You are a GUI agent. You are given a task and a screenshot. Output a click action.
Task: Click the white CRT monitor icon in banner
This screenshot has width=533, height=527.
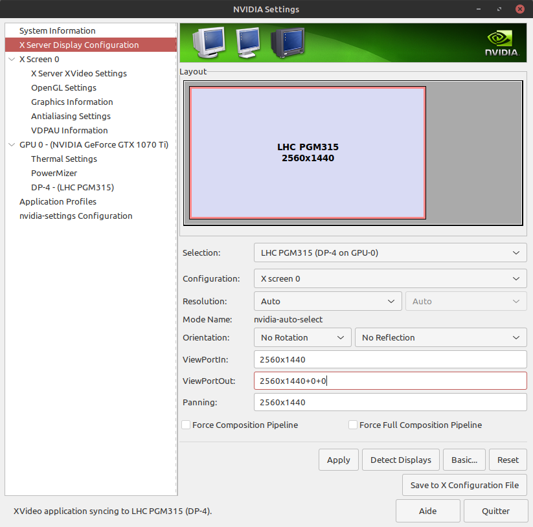(209, 42)
